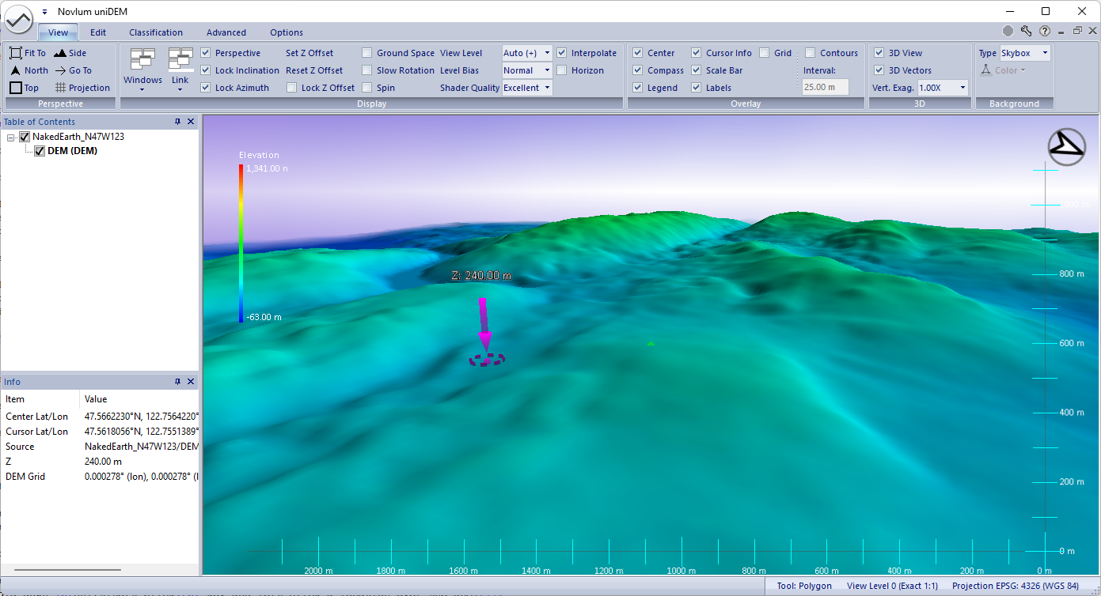The image size is (1101, 596).
Task: Open the Advanced ribbon tab
Action: tap(226, 32)
